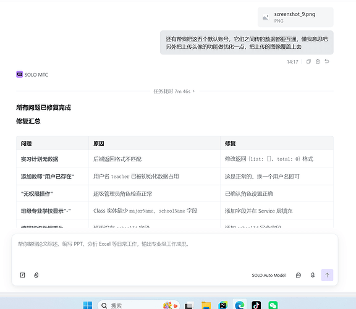The image size is (356, 309).
Task: Copy the user message with copy icon
Action: [x=308, y=62]
